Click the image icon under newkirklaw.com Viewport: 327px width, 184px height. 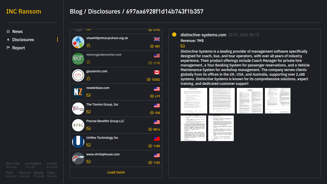point(88,95)
